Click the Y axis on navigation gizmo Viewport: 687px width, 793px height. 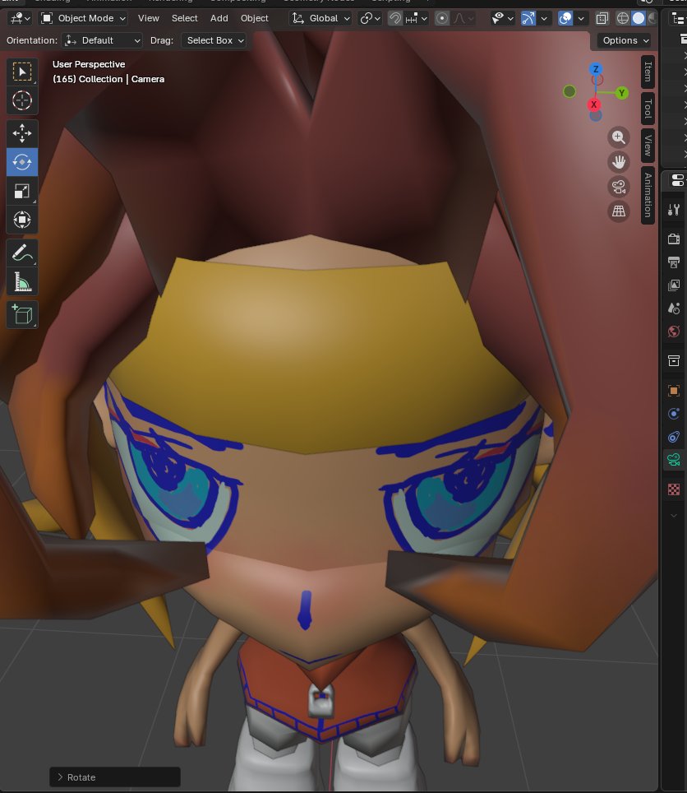click(x=622, y=93)
